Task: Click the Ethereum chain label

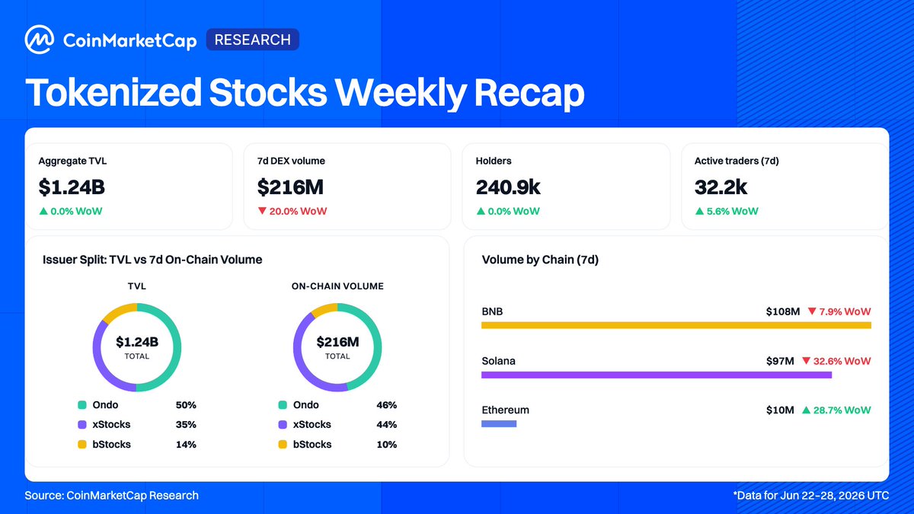Action: tap(506, 410)
